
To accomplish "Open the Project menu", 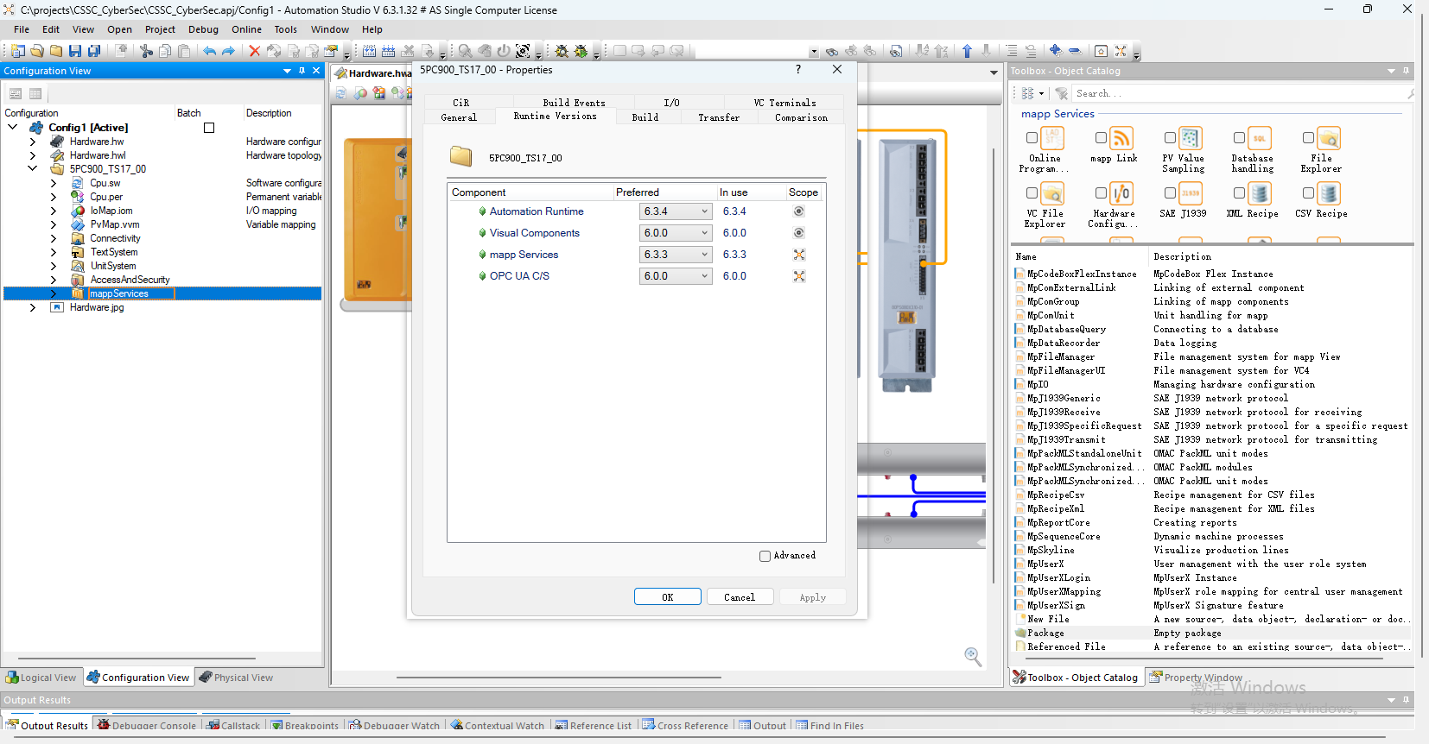I will point(160,29).
